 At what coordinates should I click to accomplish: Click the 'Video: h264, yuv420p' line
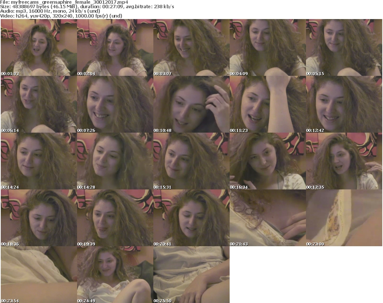61,16
